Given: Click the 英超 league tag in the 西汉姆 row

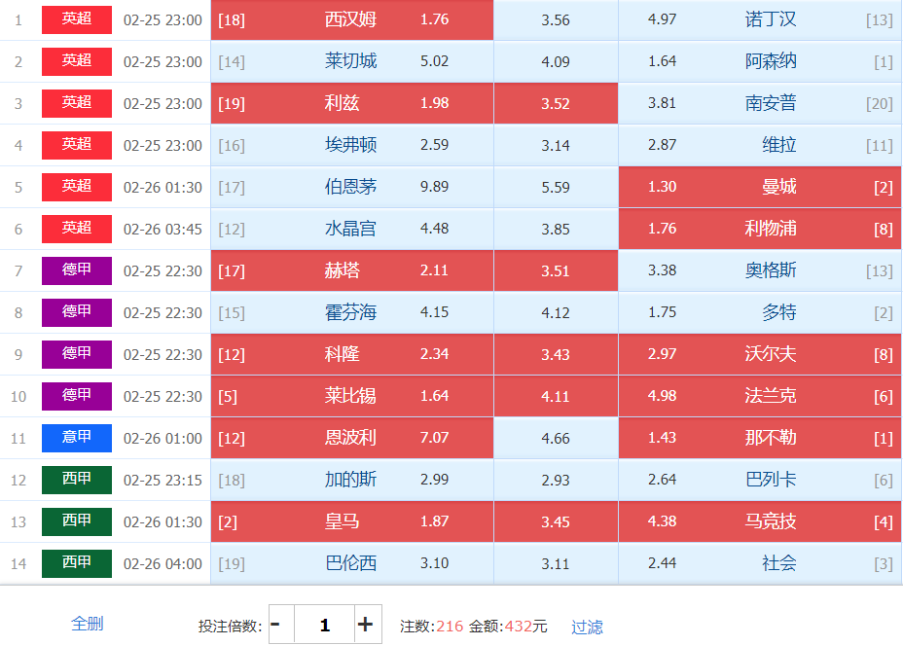Looking at the screenshot, I should (x=77, y=19).
